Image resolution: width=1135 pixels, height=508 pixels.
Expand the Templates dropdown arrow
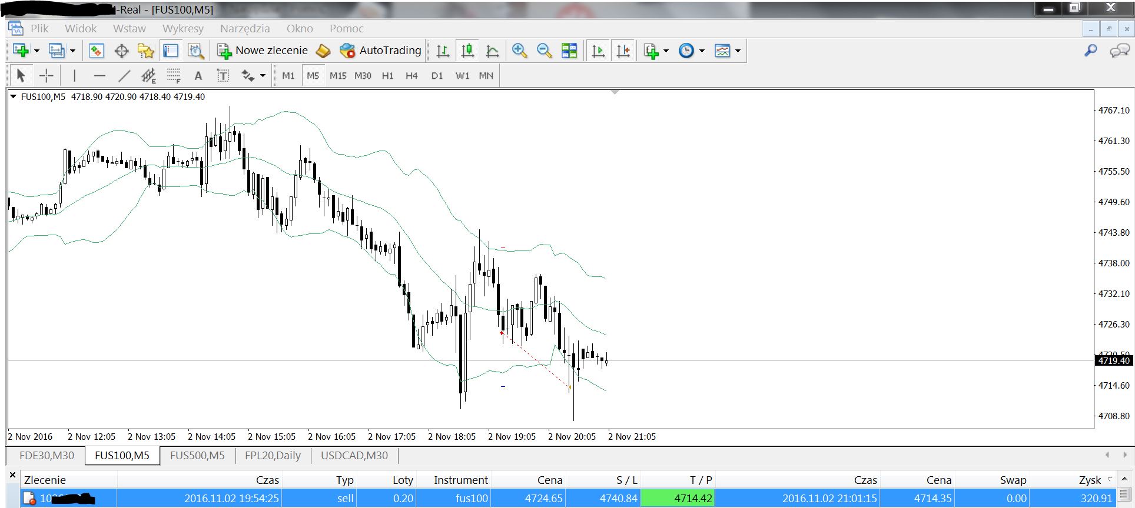[x=738, y=51]
